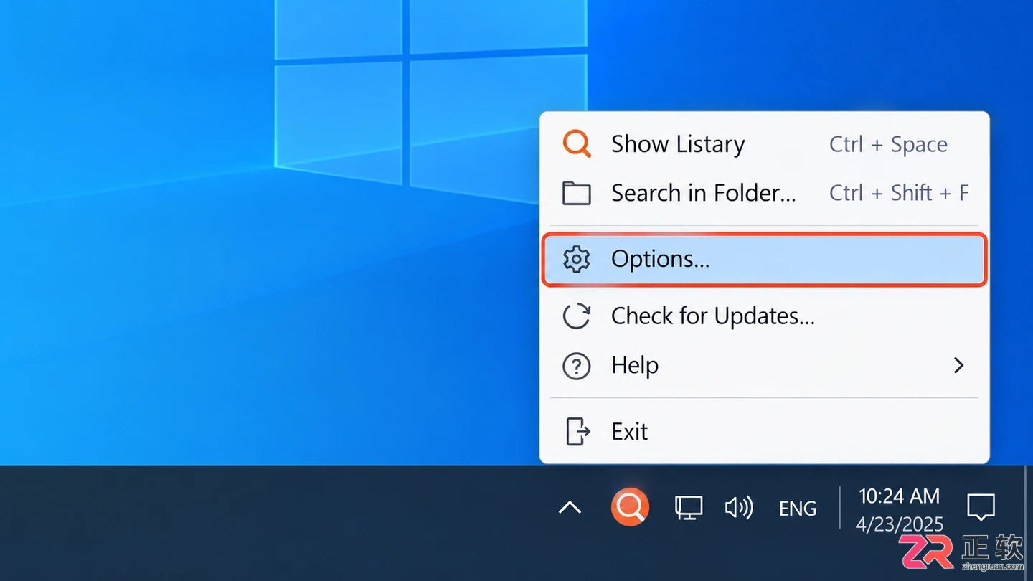Click the Ctrl + Shift + F shortcut text
This screenshot has width=1033, height=581.
(899, 192)
